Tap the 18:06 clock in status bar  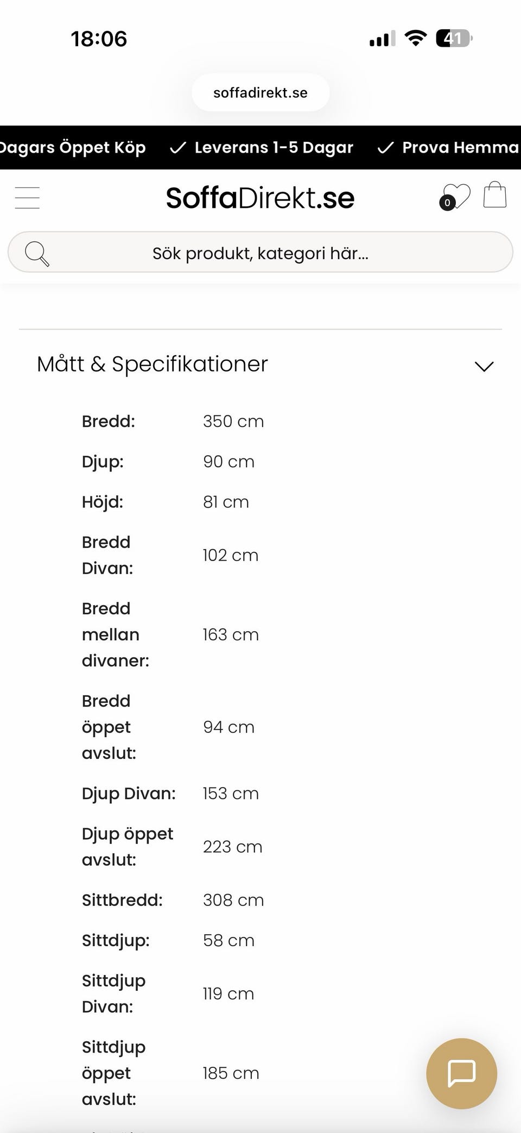pos(99,39)
